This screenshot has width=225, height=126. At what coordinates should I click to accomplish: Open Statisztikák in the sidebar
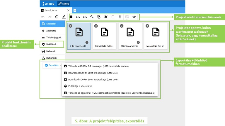pyautogui.click(x=52, y=58)
